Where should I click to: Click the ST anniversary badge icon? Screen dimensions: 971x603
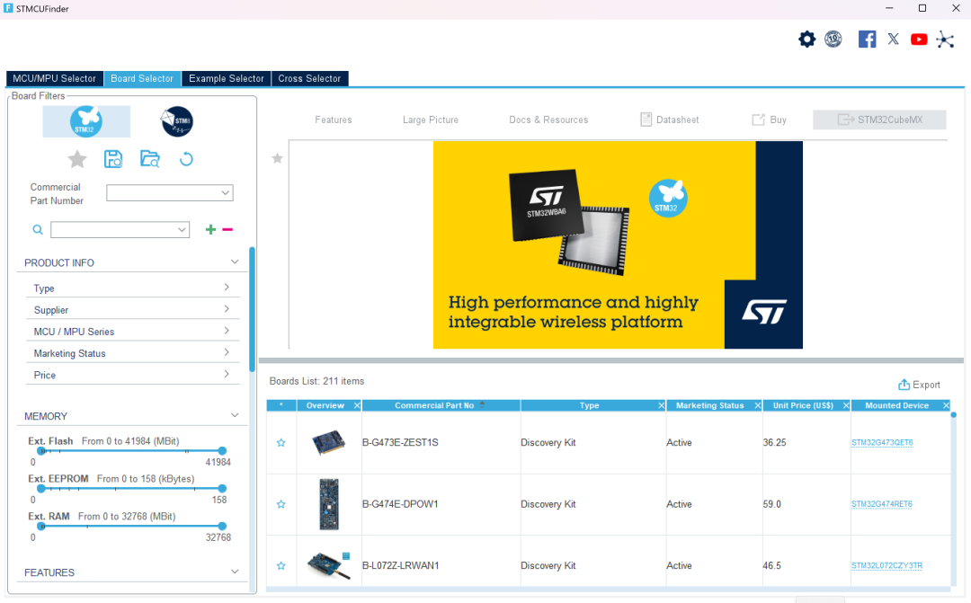[x=833, y=40]
